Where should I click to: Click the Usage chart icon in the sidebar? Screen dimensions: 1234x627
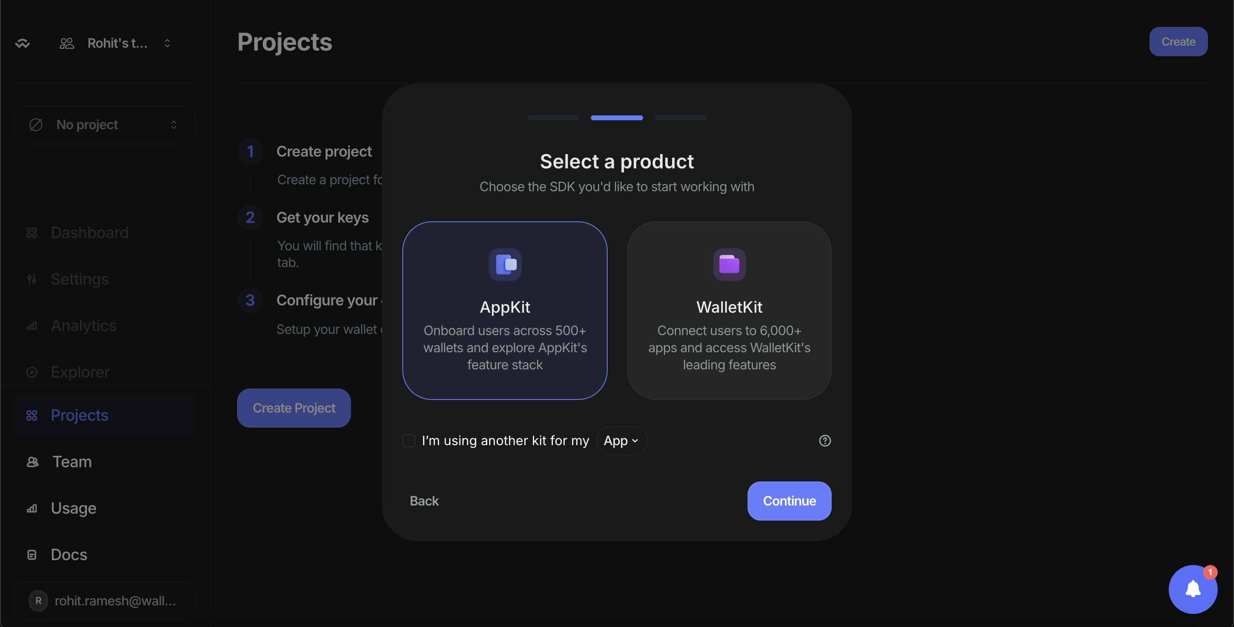tap(32, 508)
